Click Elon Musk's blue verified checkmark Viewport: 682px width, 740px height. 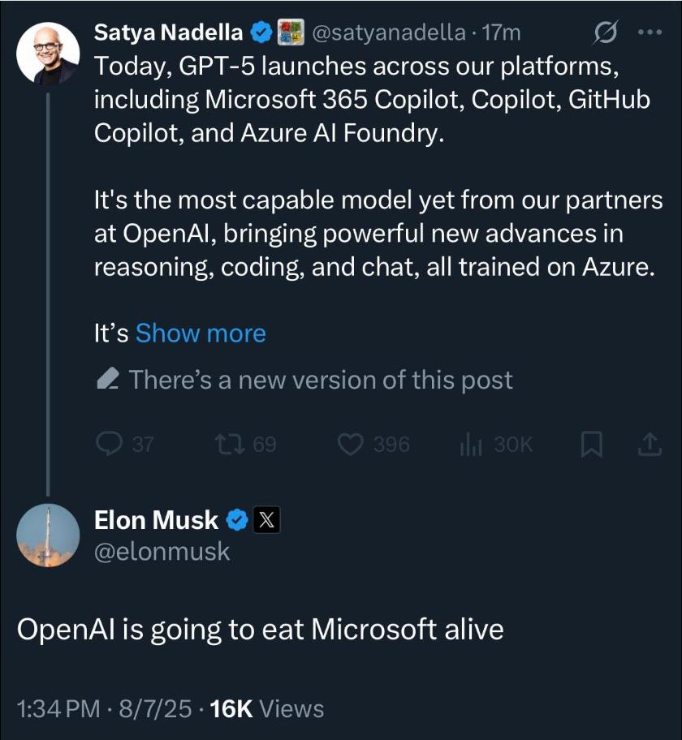tap(237, 520)
